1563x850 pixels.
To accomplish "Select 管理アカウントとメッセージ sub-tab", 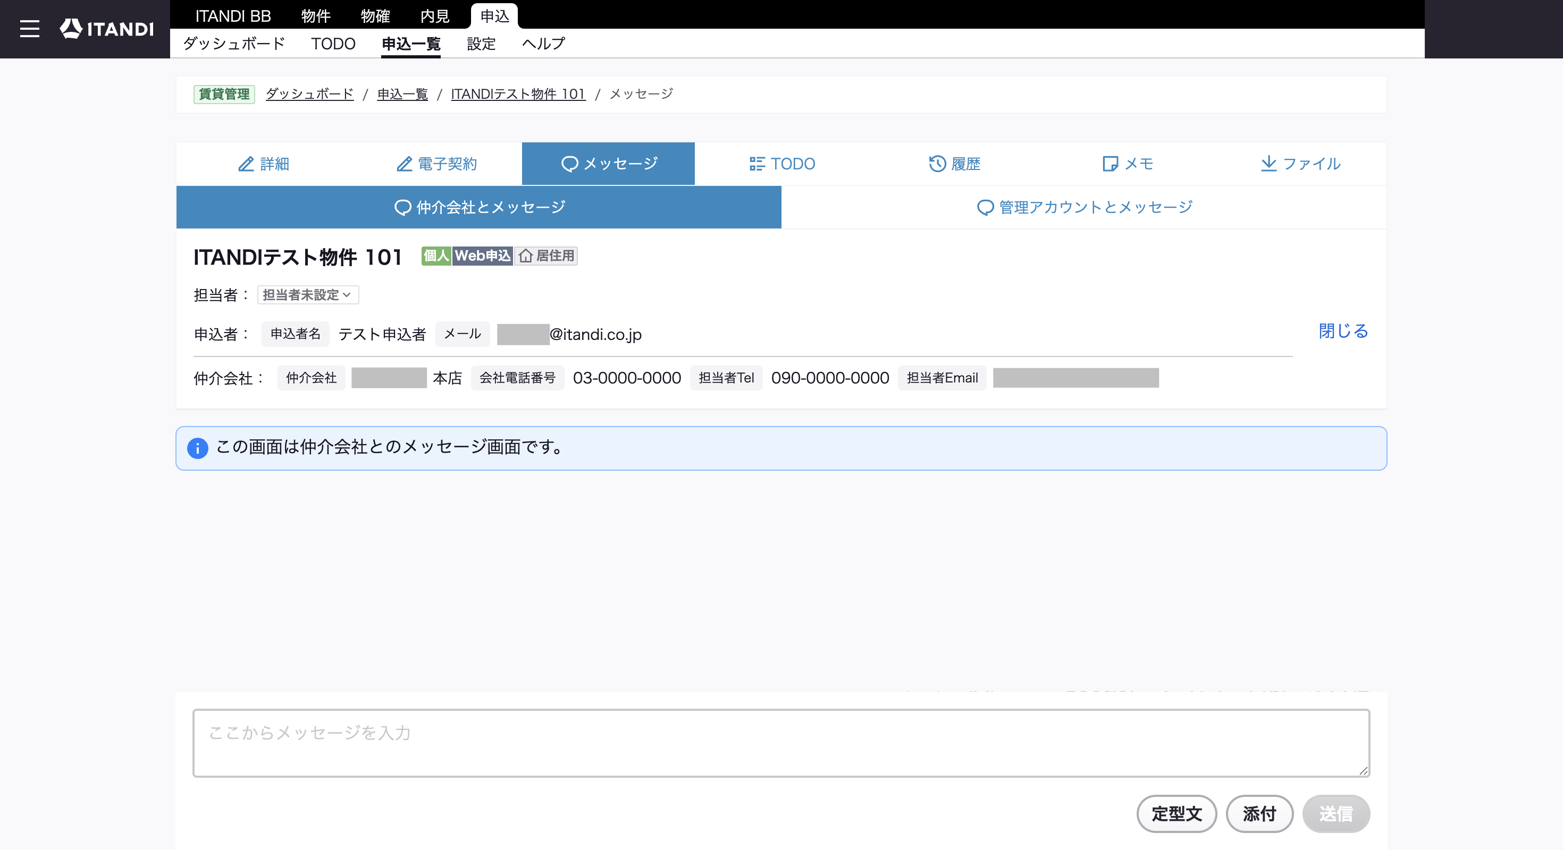I will pos(1085,207).
